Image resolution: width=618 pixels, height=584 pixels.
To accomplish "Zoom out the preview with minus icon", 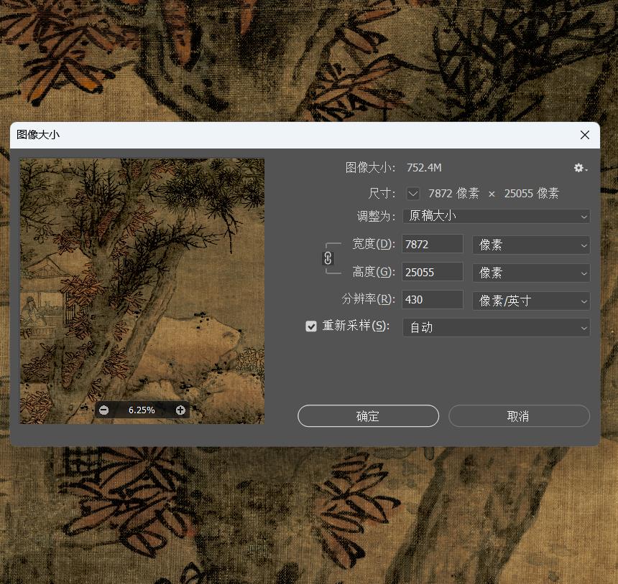I will pyautogui.click(x=103, y=410).
